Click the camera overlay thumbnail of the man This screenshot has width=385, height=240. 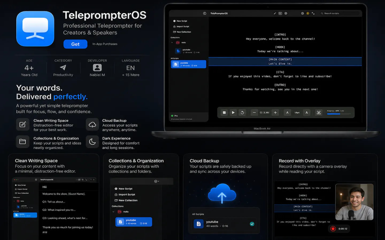point(354,202)
